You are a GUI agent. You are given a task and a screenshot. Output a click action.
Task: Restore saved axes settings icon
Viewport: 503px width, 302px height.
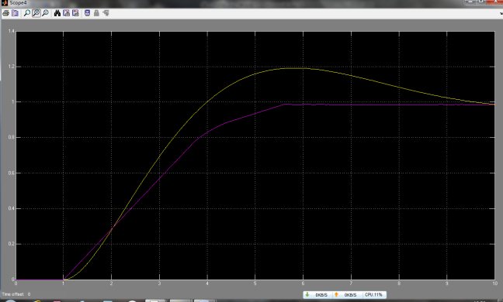tap(76, 13)
